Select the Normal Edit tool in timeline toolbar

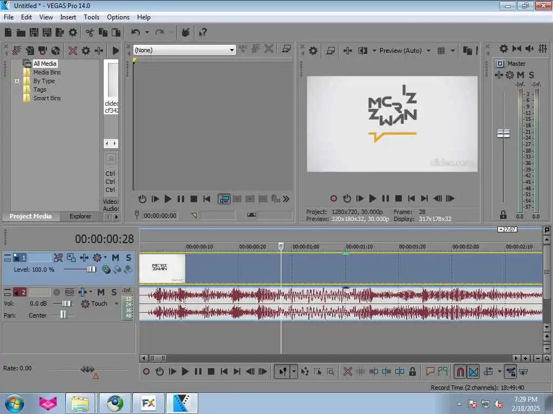click(x=282, y=371)
